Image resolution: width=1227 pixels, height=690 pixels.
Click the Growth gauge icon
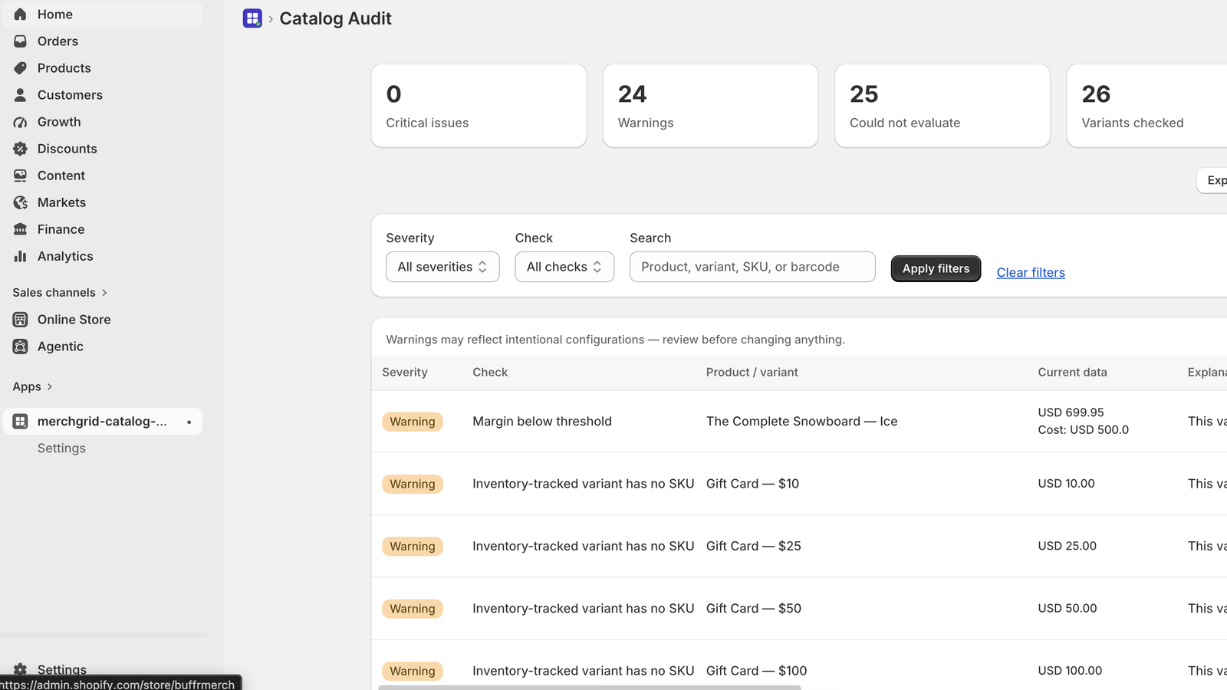(21, 122)
